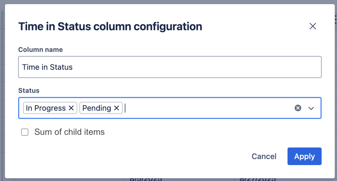Apply the column configuration

(x=304, y=157)
